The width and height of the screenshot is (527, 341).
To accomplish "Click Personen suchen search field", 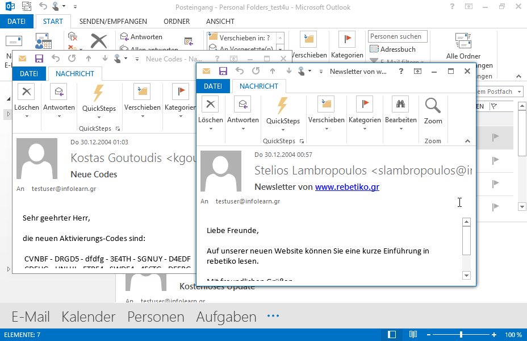I will click(x=398, y=36).
